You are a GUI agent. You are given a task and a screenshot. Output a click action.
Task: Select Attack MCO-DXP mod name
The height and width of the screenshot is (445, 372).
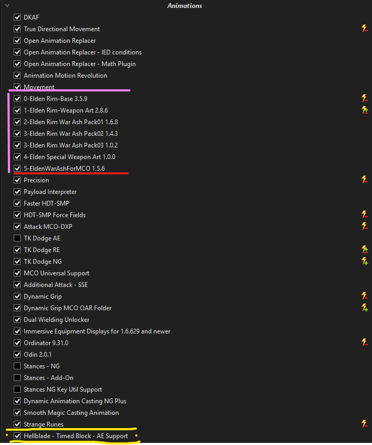(x=48, y=227)
